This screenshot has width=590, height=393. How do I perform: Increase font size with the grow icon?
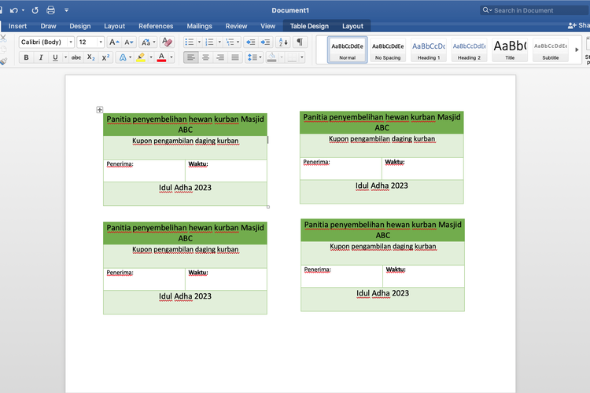114,42
